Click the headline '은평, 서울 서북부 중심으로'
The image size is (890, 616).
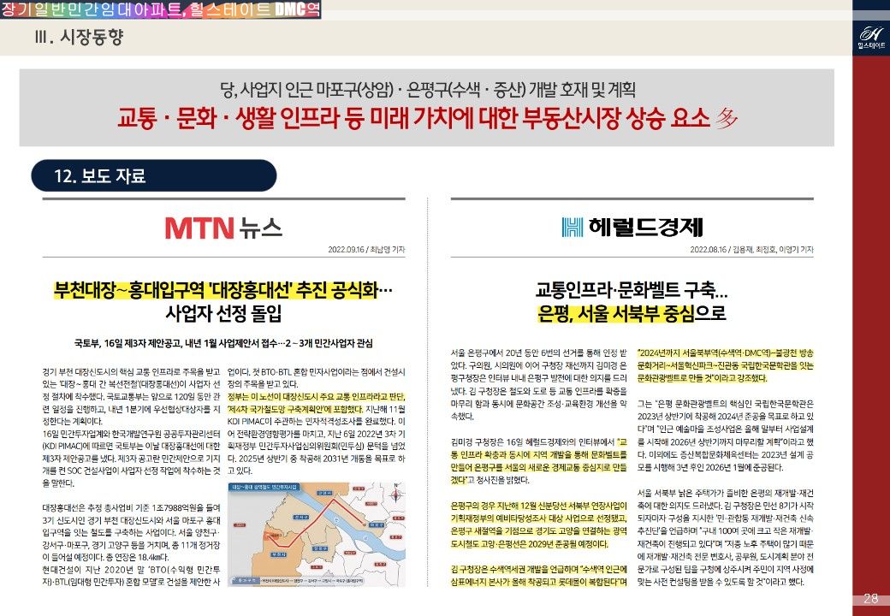(632, 313)
